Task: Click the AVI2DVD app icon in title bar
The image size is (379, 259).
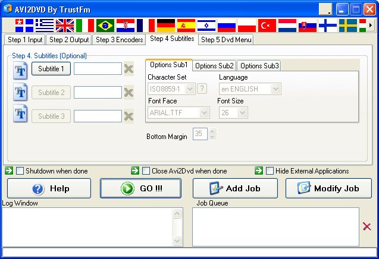Action: [8, 9]
